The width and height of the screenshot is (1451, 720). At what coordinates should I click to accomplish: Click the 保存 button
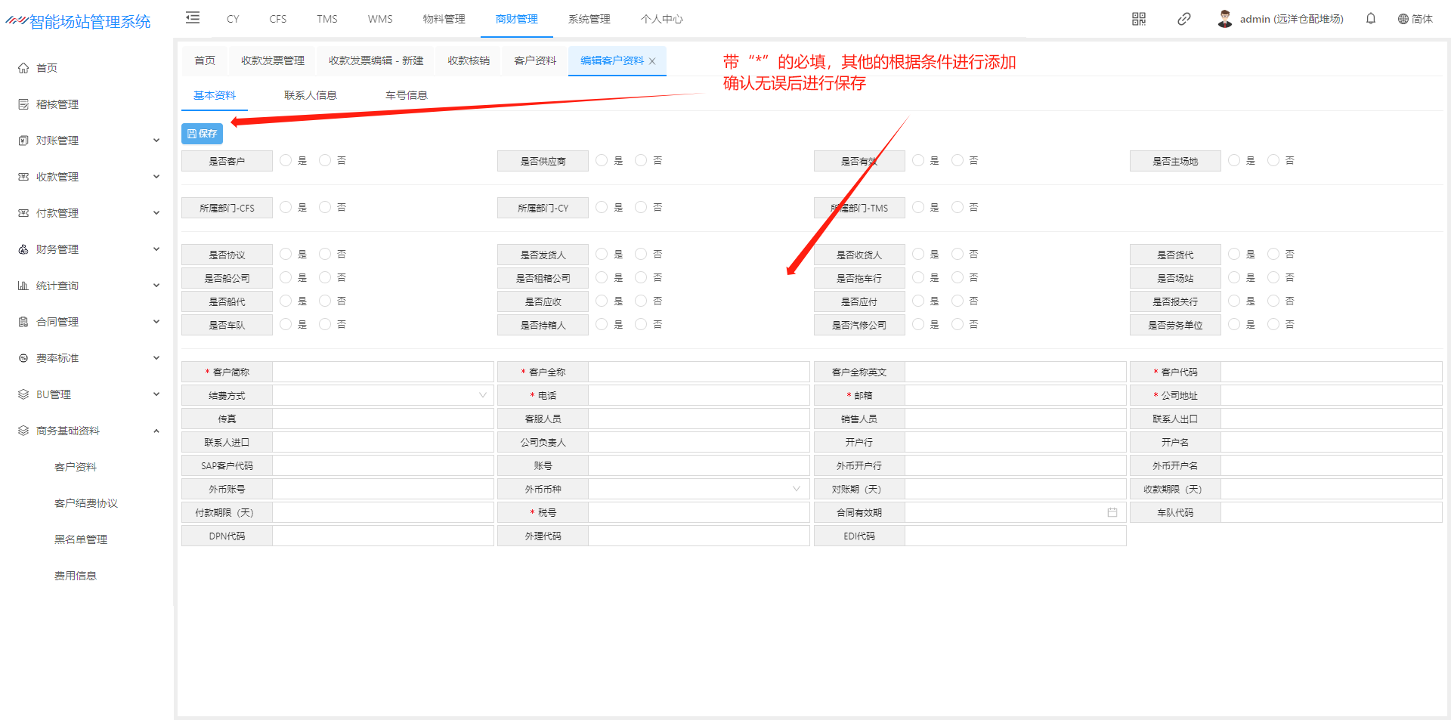(x=202, y=134)
